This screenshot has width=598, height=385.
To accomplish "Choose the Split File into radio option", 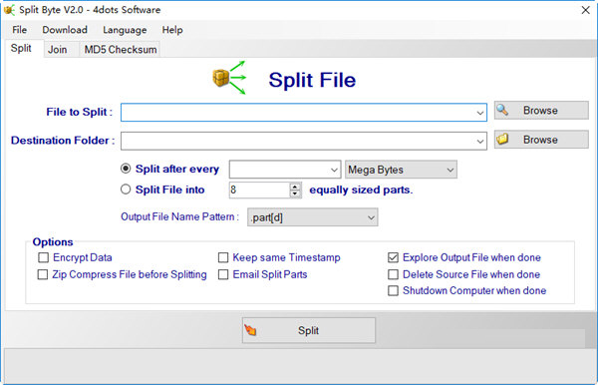I will pos(126,190).
